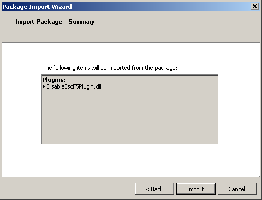The height and width of the screenshot is (200, 262).
Task: Click the Plugins: heading in the list
Action: click(54, 80)
